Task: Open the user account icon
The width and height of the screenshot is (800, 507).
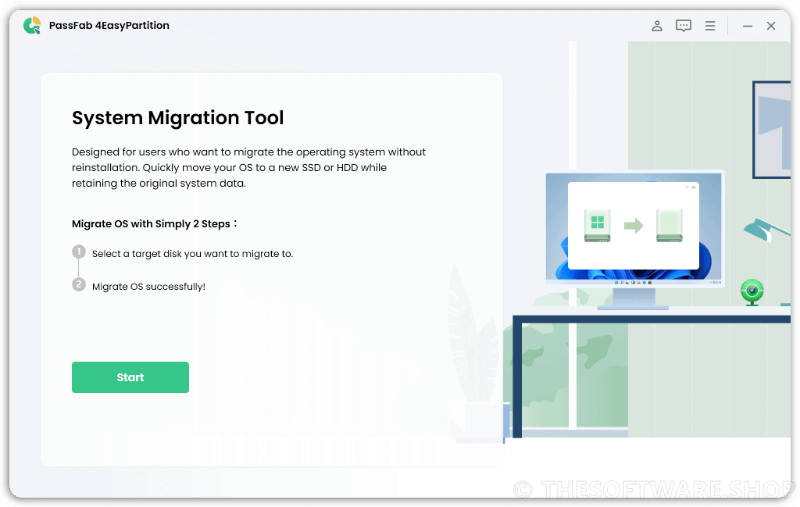Action: (x=657, y=26)
